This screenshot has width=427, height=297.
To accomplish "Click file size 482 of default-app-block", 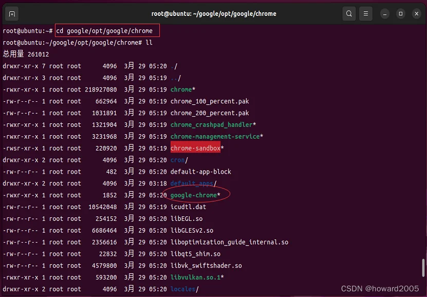I will (x=112, y=172).
